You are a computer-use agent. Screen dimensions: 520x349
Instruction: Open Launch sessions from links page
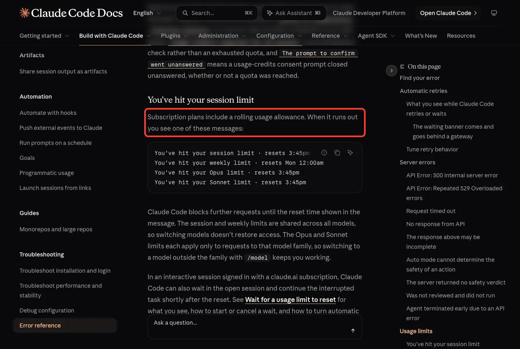(55, 188)
